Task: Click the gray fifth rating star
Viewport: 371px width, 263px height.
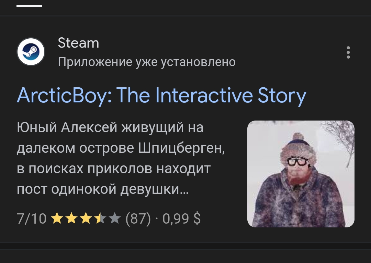Action: (x=115, y=218)
